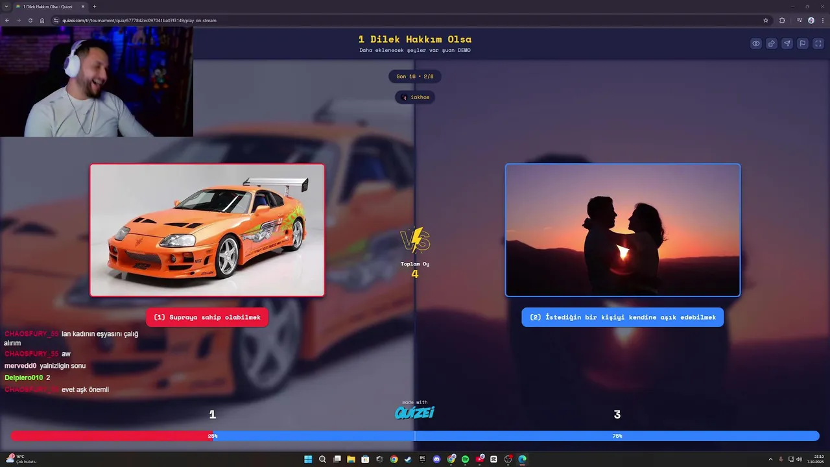Image resolution: width=830 pixels, height=467 pixels.
Task: Click chat message 'yalnizligin sonu' by mervedd0
Action: coord(63,366)
